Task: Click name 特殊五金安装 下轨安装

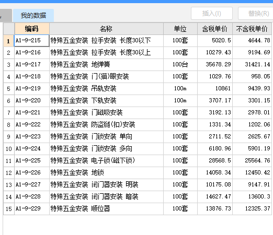Action: click(106, 101)
